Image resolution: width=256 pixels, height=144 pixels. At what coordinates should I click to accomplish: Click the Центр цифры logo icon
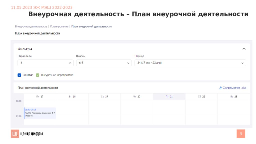click(x=15, y=134)
